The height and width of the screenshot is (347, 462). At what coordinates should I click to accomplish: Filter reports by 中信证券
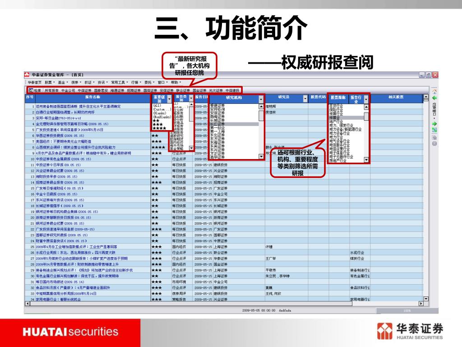tap(84, 90)
